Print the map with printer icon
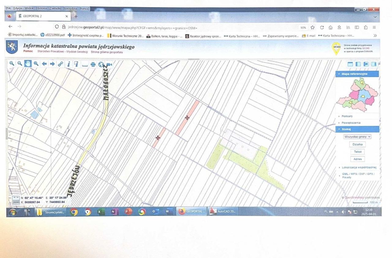The height and width of the screenshot is (258, 392). 93,64
